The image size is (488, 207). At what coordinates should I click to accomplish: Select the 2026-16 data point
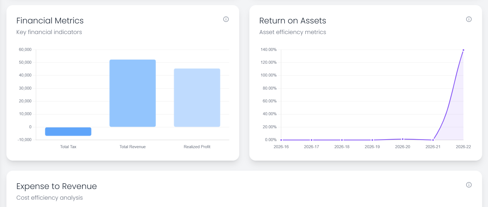pyautogui.click(x=281, y=140)
